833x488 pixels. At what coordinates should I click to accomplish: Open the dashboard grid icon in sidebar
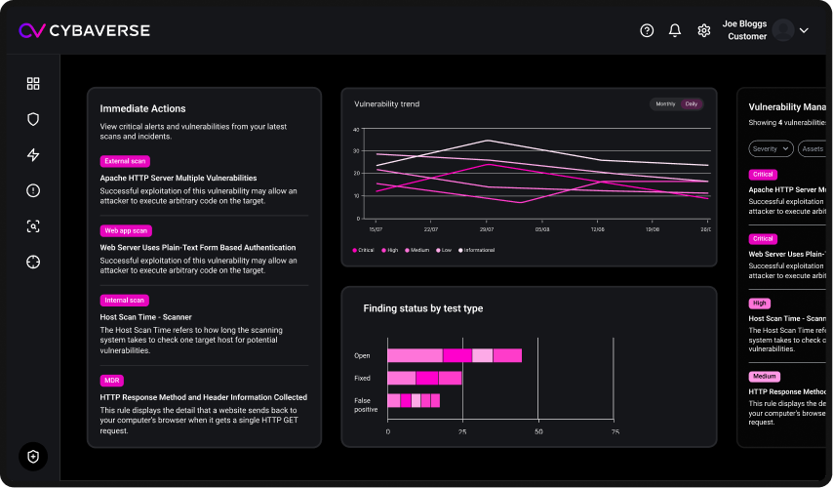[x=33, y=84]
